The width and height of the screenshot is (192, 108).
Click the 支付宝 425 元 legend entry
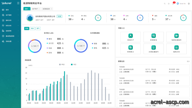coord(55,43)
